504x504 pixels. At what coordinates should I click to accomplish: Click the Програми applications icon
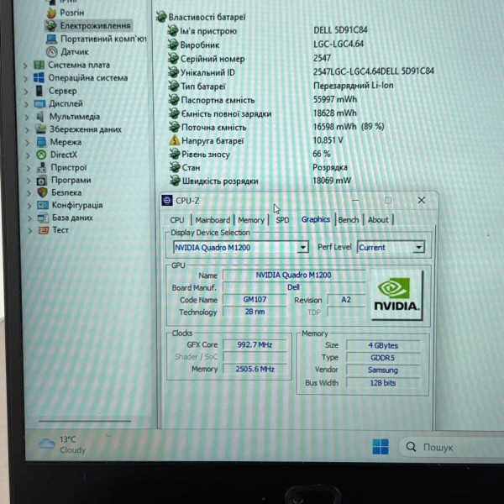(42, 181)
